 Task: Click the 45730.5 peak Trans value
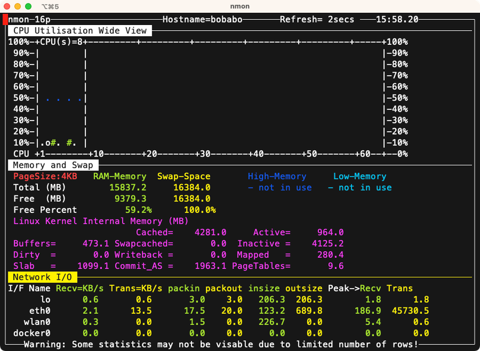(x=410, y=311)
